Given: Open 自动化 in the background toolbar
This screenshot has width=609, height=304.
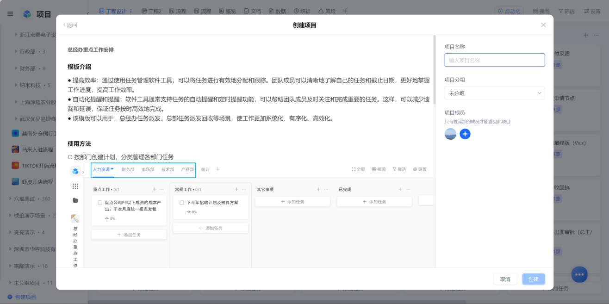Looking at the screenshot, I should [x=509, y=11].
